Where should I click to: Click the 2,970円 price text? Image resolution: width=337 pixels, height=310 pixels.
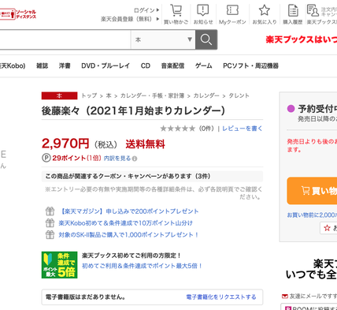tap(65, 144)
